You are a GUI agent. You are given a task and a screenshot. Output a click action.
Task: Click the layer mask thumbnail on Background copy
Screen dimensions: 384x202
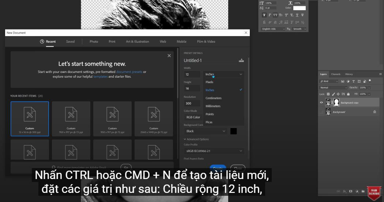tap(336, 102)
